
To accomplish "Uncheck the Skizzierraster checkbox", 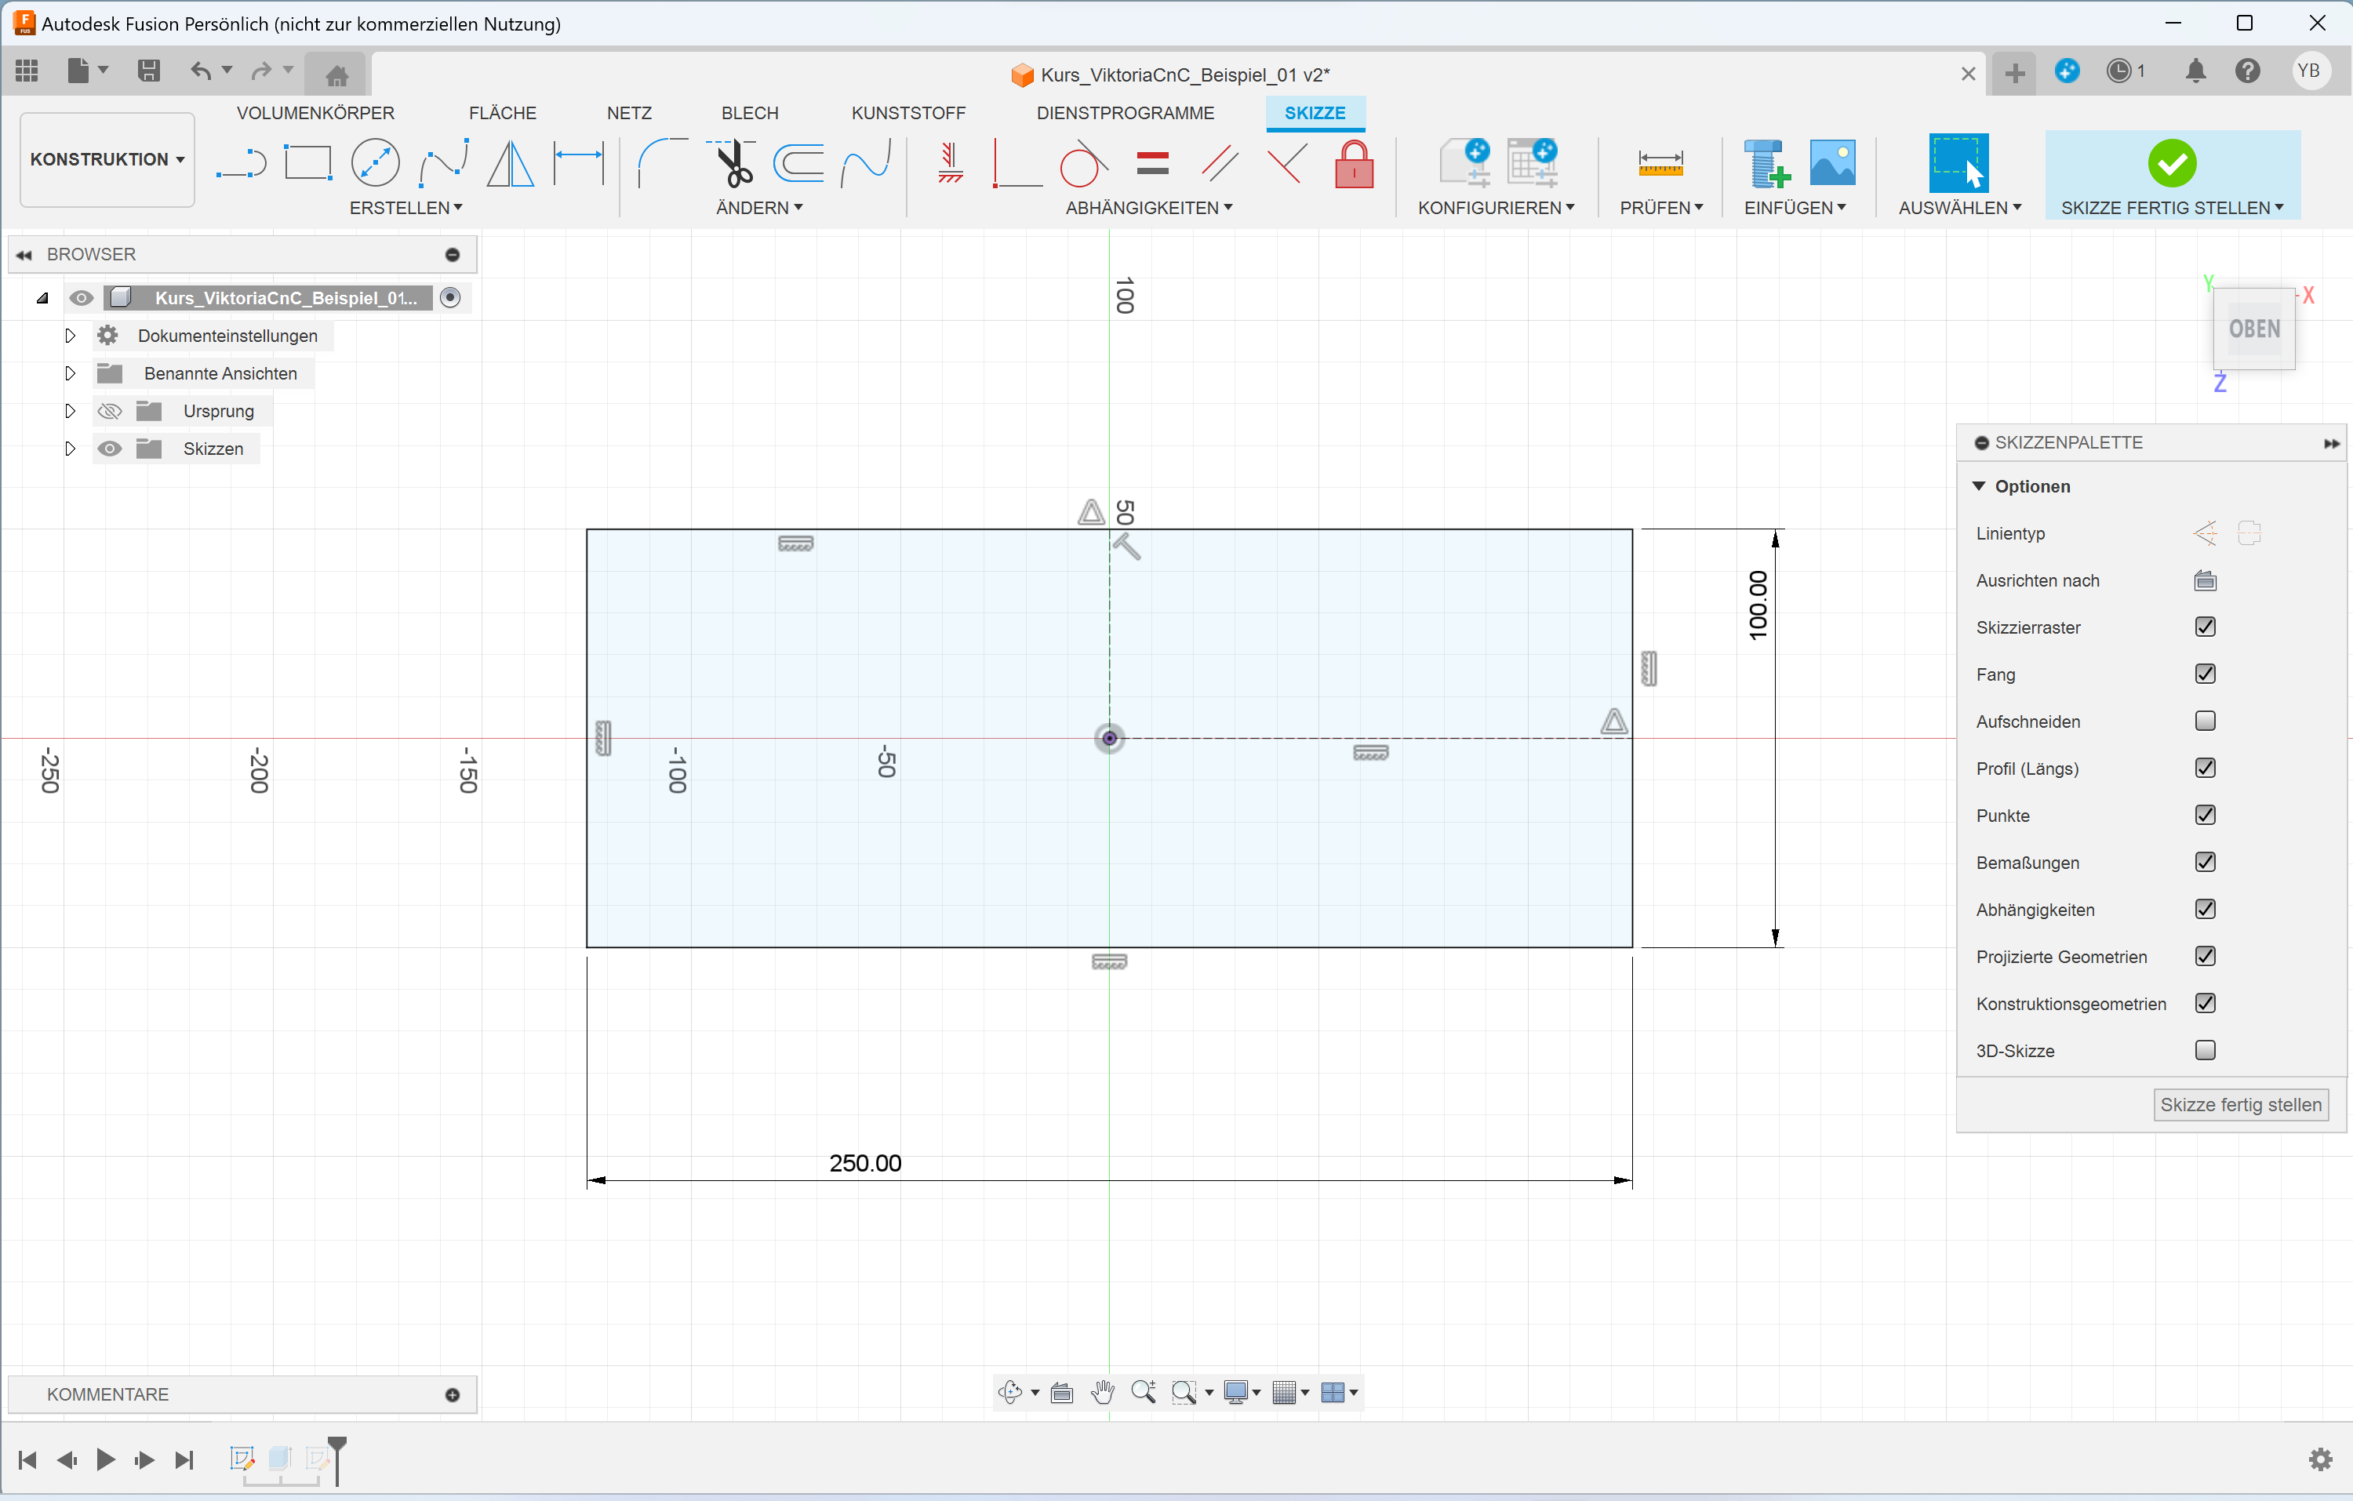I will (2205, 627).
